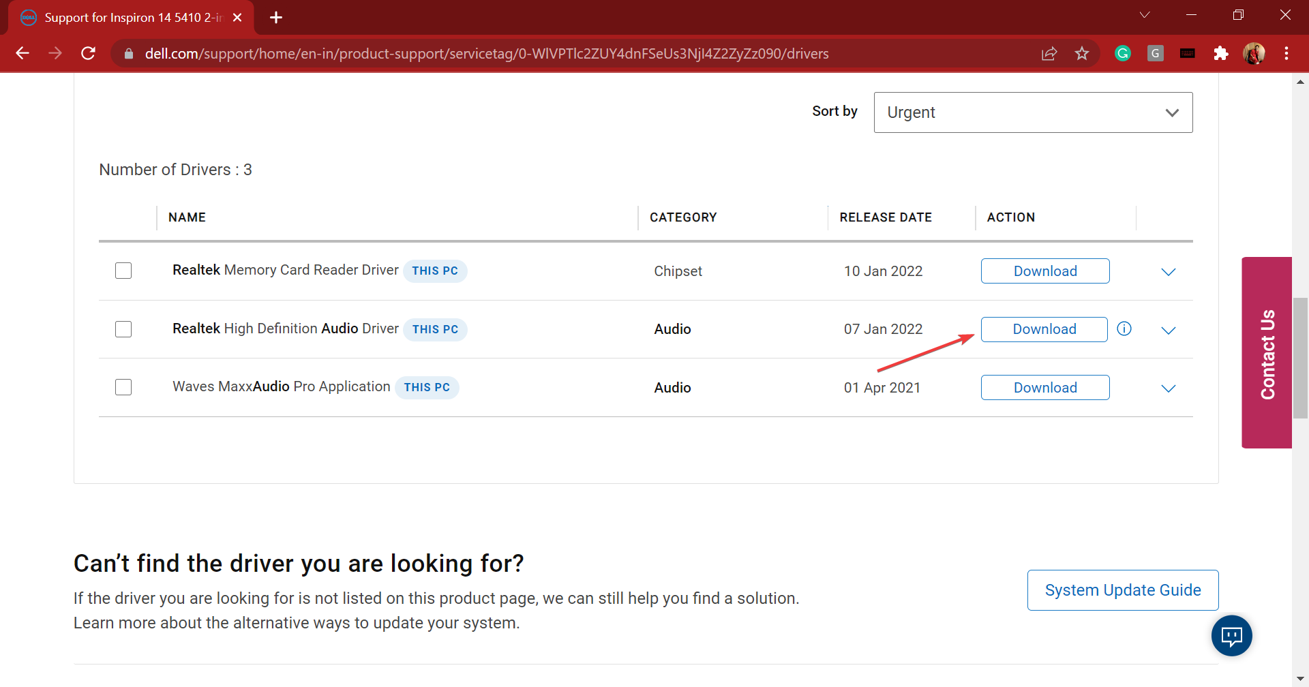The width and height of the screenshot is (1309, 687).
Task: Download the Realtek Memory Card Reader Driver
Action: point(1045,271)
